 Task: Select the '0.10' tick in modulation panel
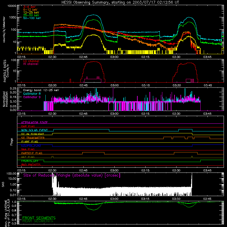click(13, 102)
